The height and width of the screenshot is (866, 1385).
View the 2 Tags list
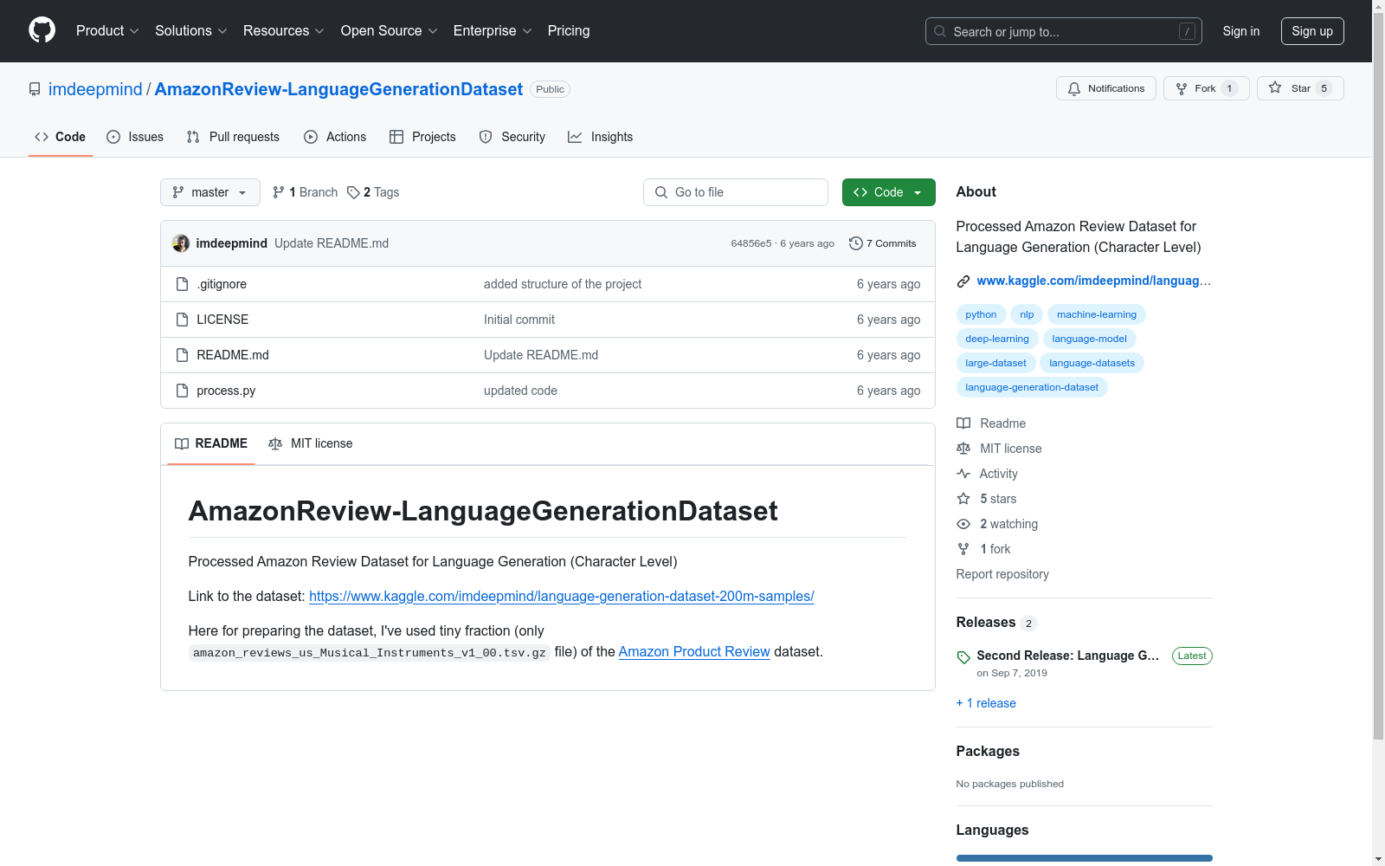tap(373, 192)
